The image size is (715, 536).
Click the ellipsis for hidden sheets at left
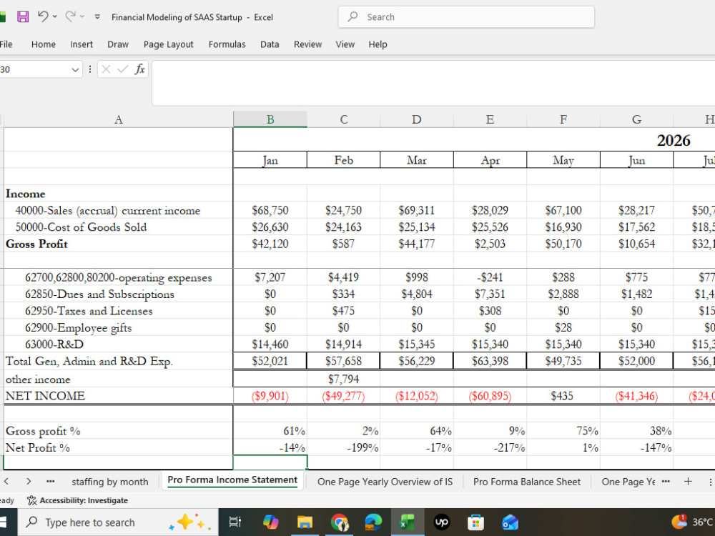pos(51,481)
